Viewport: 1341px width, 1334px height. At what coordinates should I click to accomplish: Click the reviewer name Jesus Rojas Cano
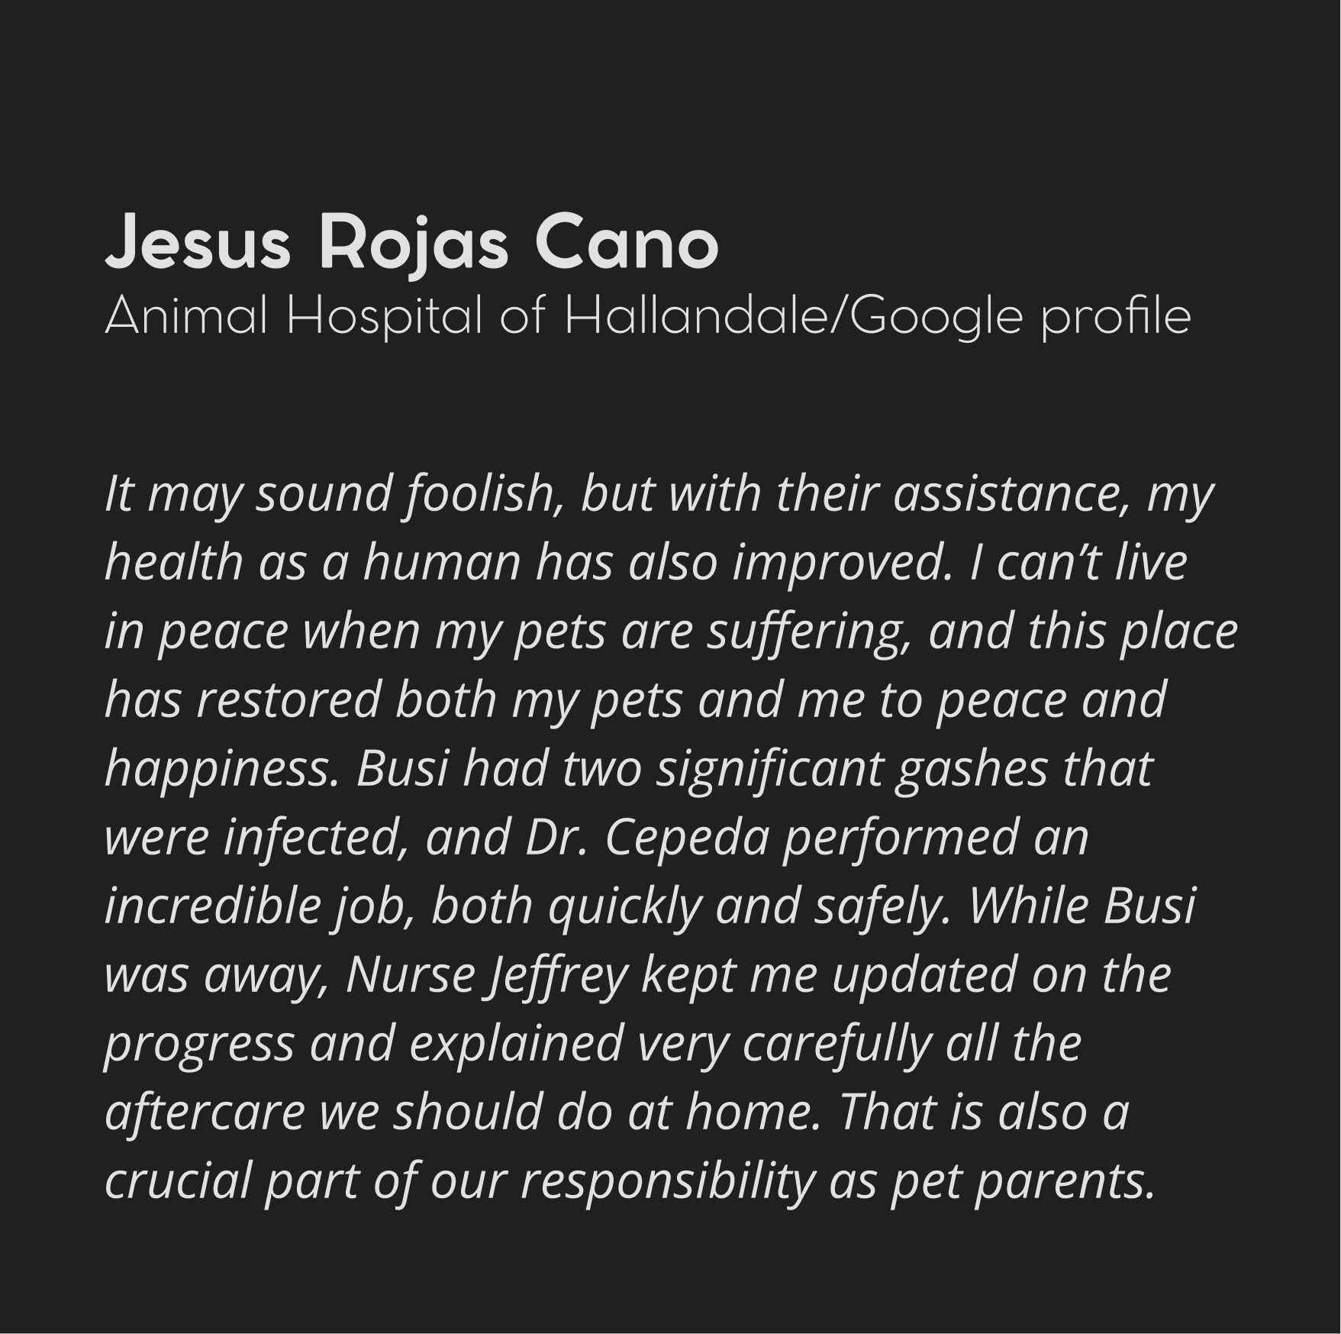[411, 244]
